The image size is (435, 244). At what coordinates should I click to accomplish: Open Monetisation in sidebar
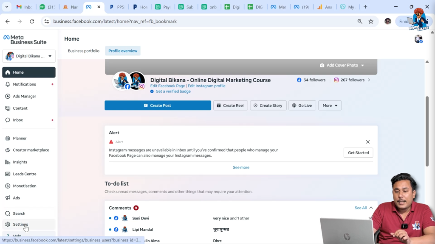[x=29, y=186]
